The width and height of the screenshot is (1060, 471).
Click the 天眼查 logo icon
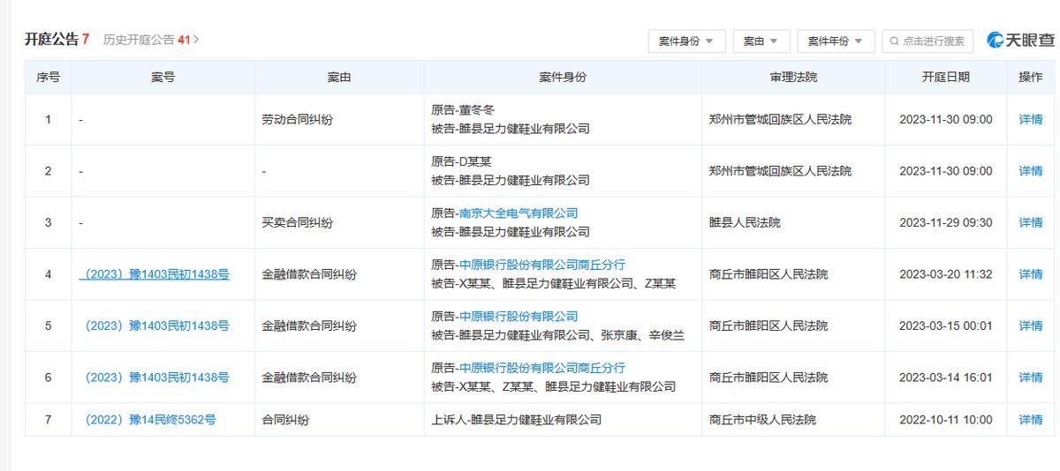coord(996,41)
